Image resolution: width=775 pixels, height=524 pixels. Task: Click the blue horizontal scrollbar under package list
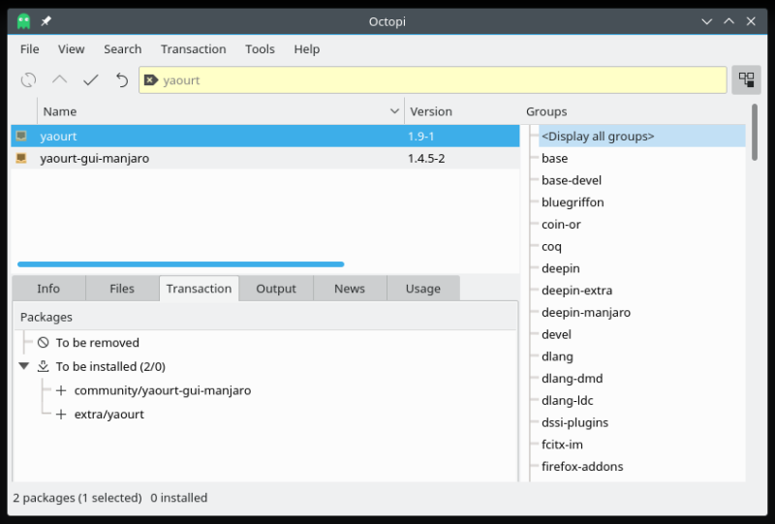coord(180,263)
